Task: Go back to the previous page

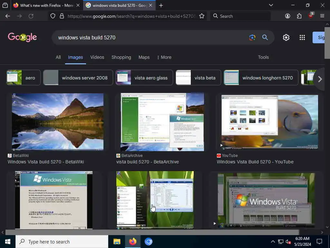Action: [x=8, y=16]
